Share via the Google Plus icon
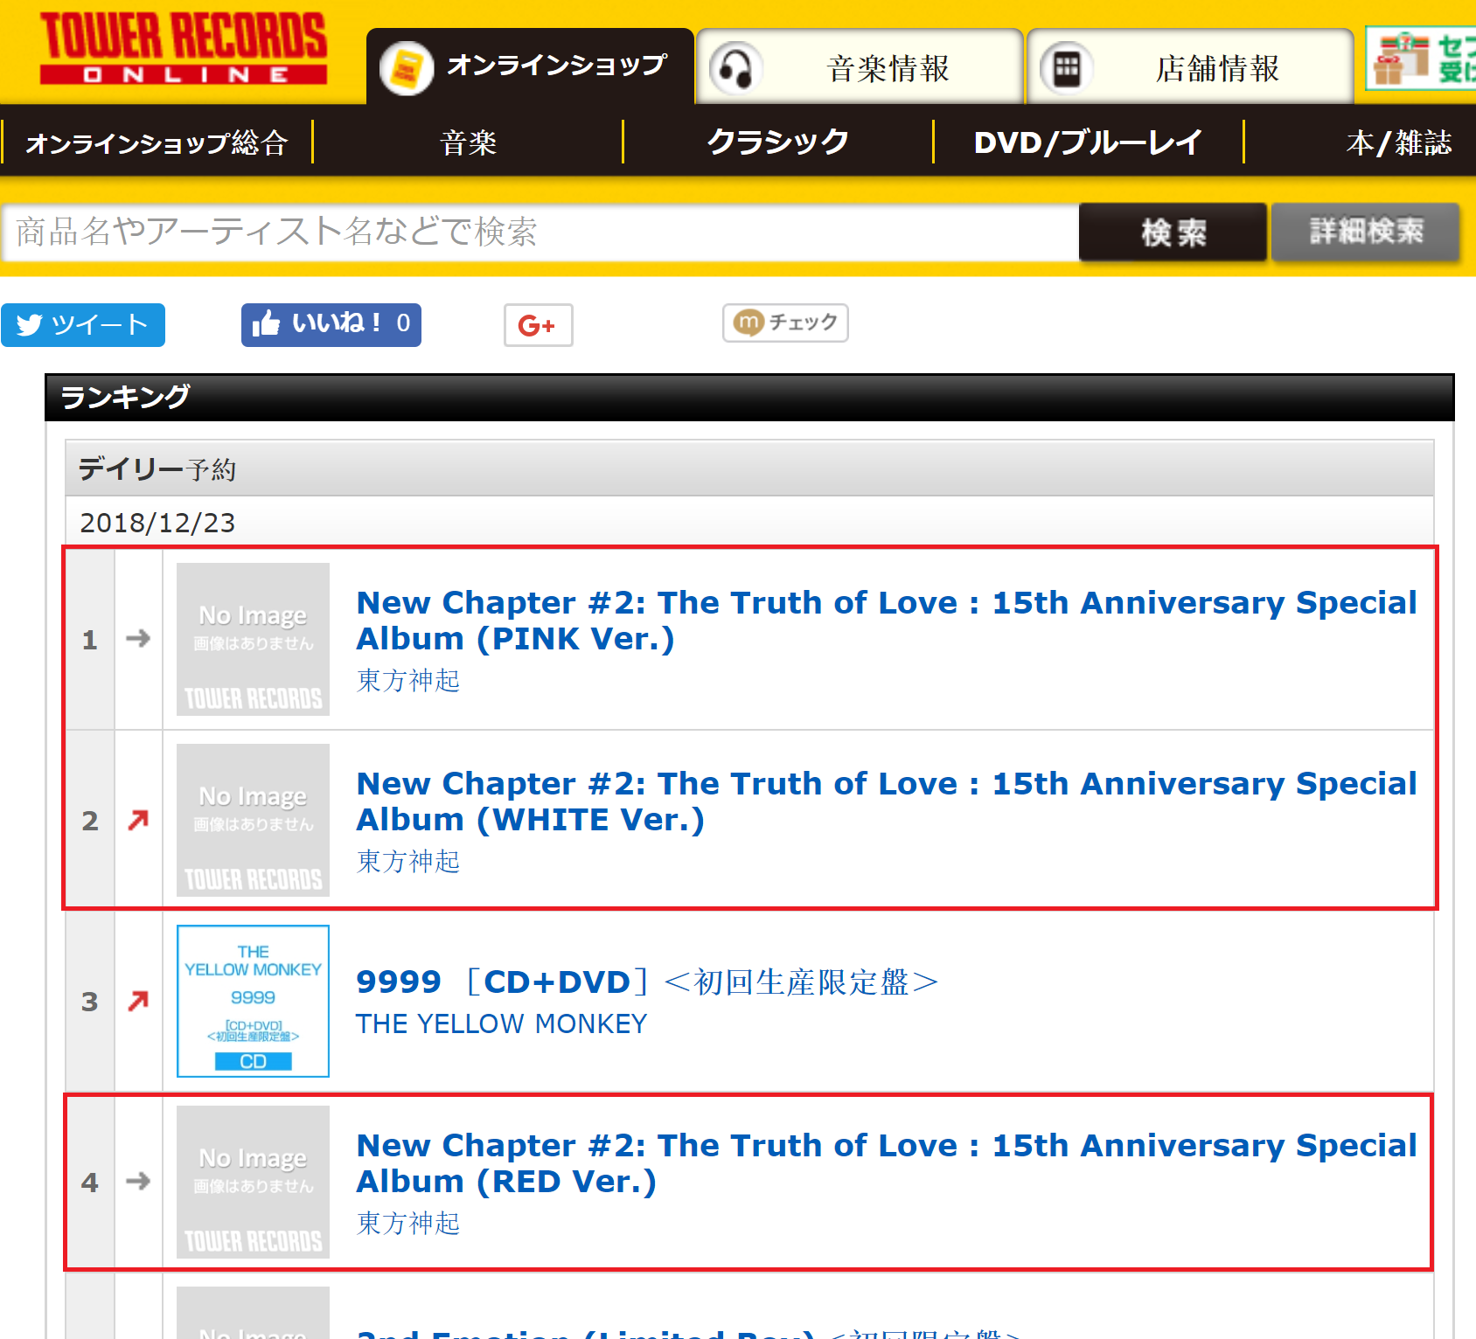 click(x=538, y=325)
